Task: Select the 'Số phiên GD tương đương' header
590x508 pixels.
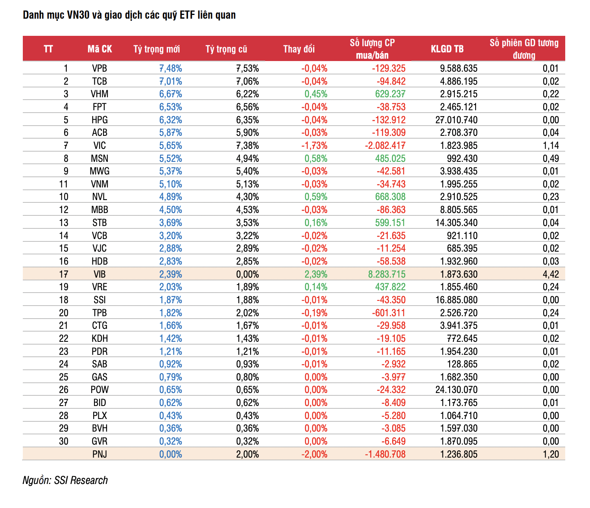Action: [x=524, y=49]
